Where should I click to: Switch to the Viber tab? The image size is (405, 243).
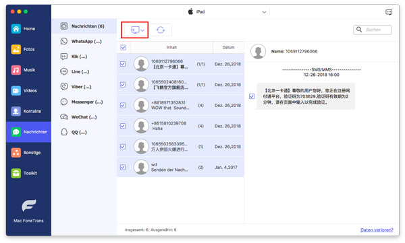(x=84, y=87)
